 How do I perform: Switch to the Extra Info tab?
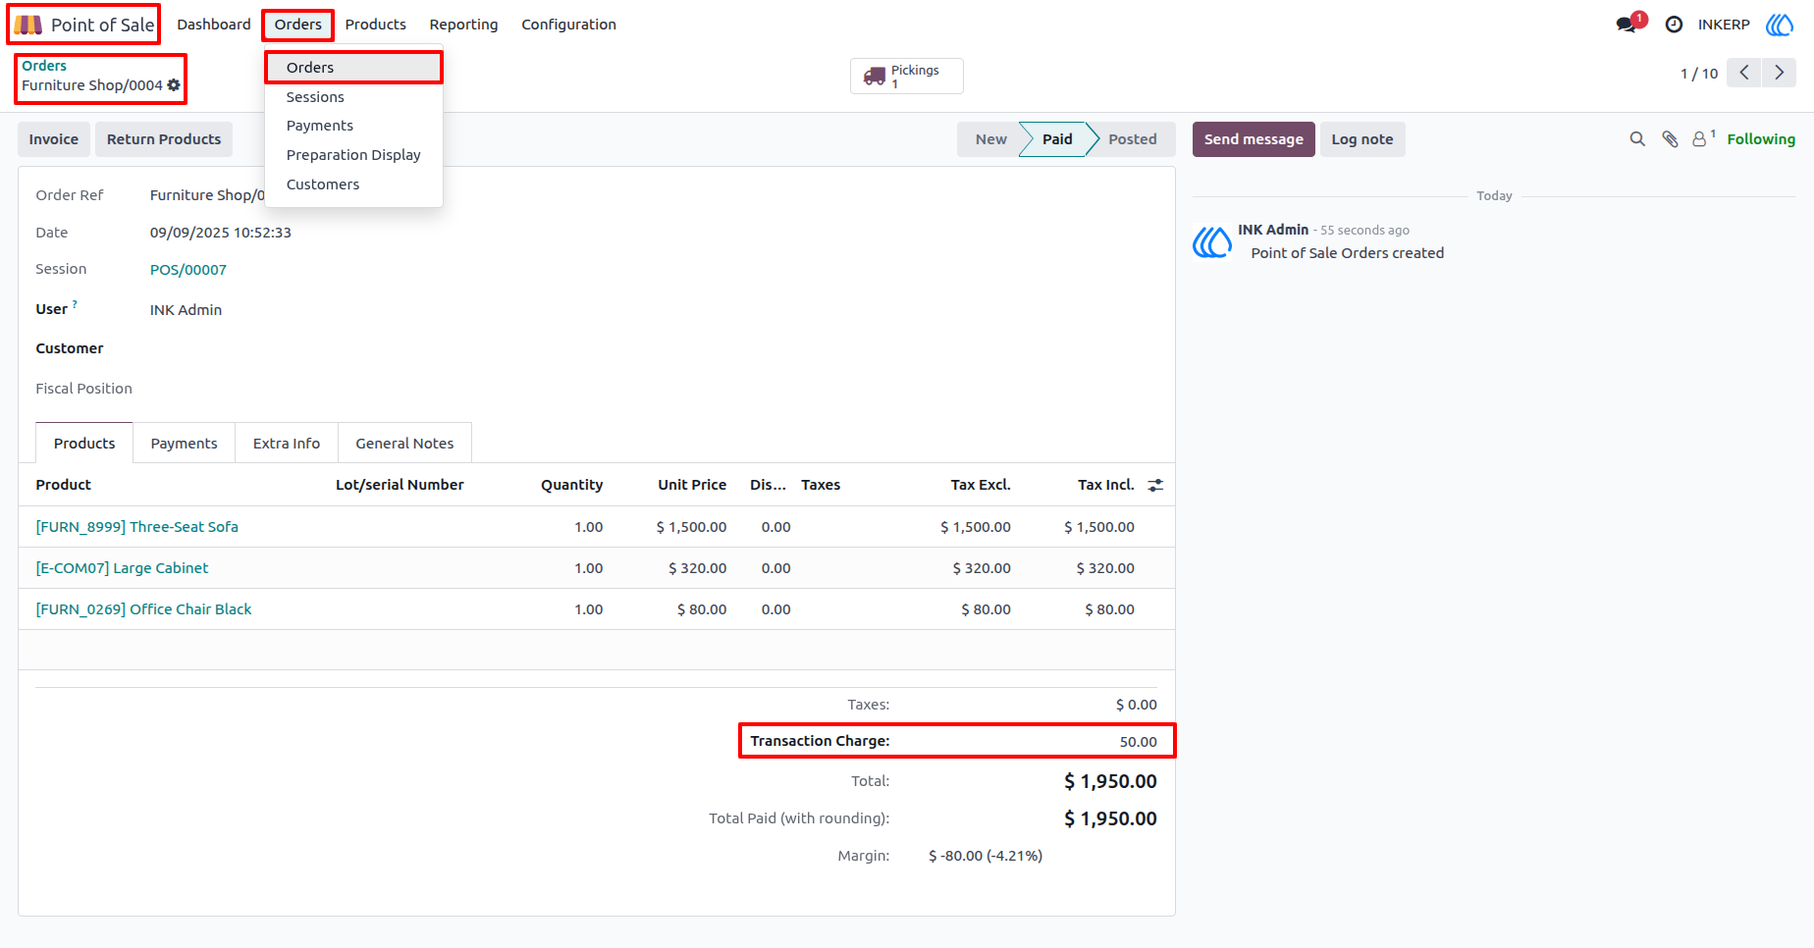click(287, 444)
